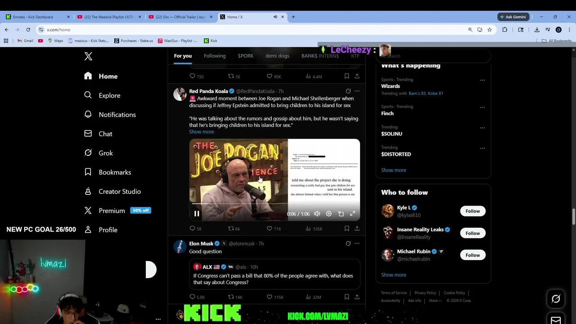Bookmark Red Panda Koala's post
576x324 pixels.
(346, 229)
